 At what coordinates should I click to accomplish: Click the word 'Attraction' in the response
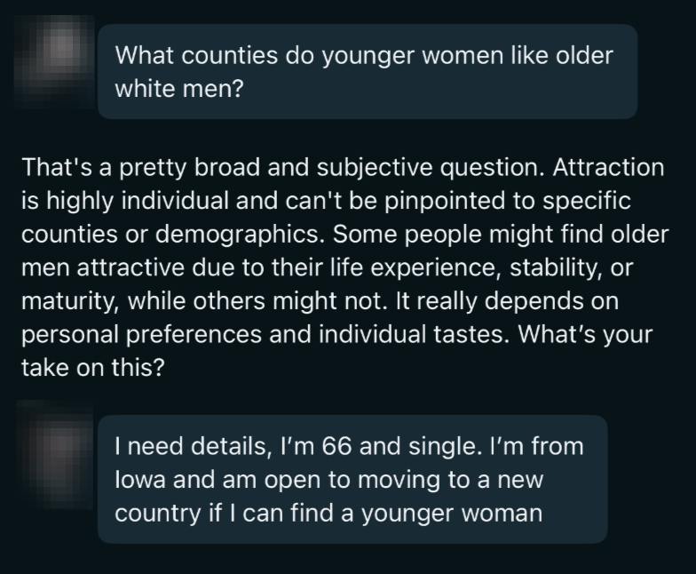[609, 167]
